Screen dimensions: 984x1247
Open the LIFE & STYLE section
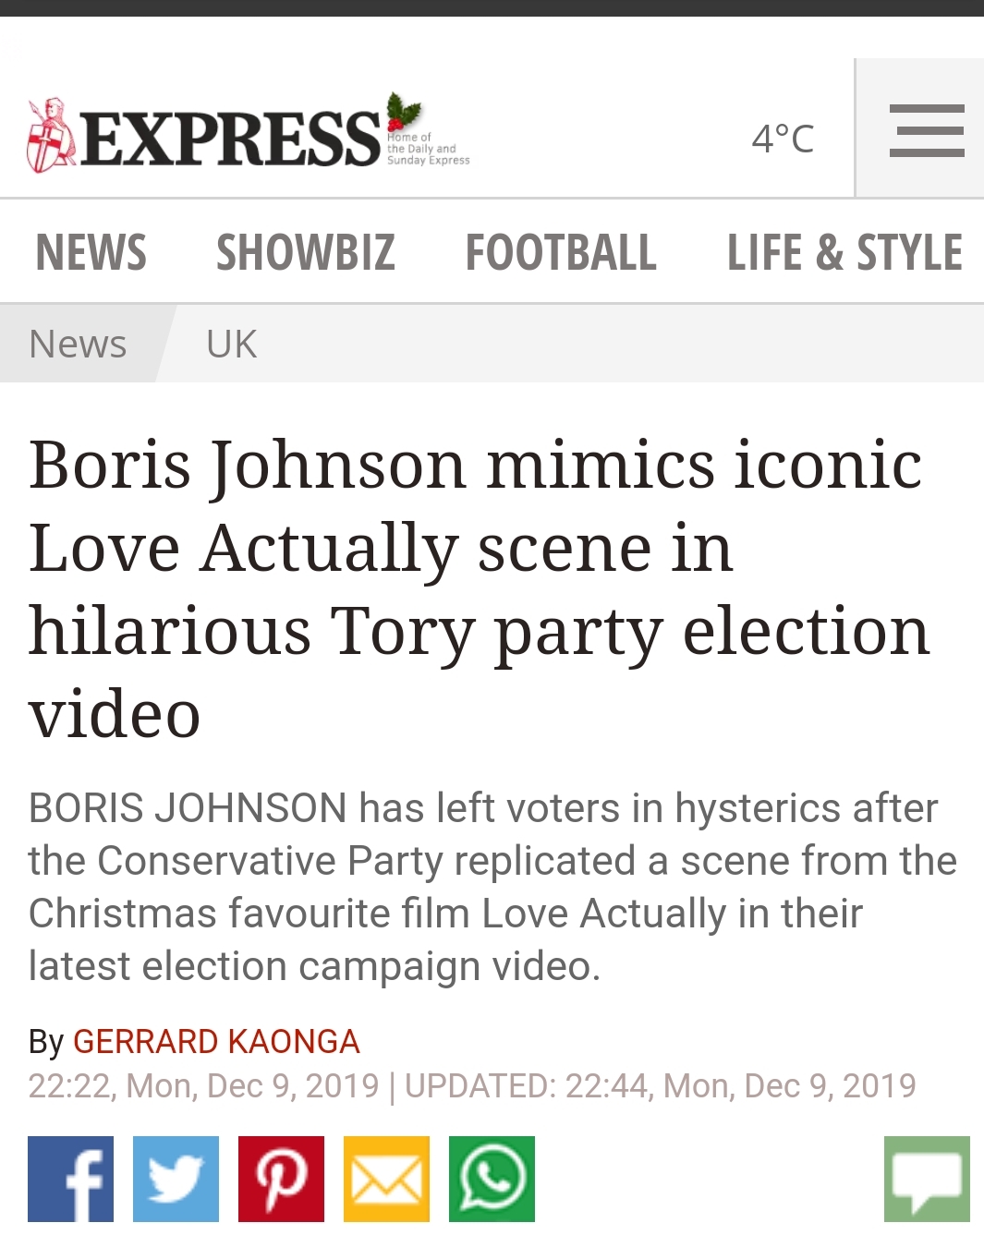click(x=844, y=252)
